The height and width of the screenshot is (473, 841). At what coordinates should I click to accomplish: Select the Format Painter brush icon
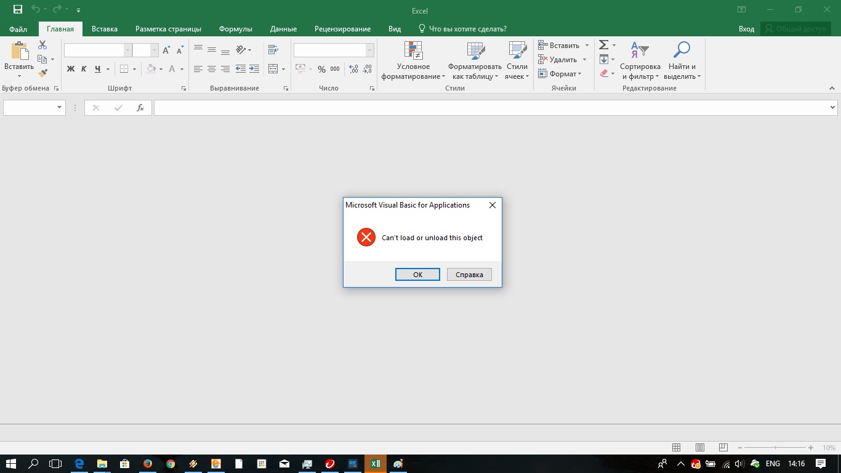[42, 73]
